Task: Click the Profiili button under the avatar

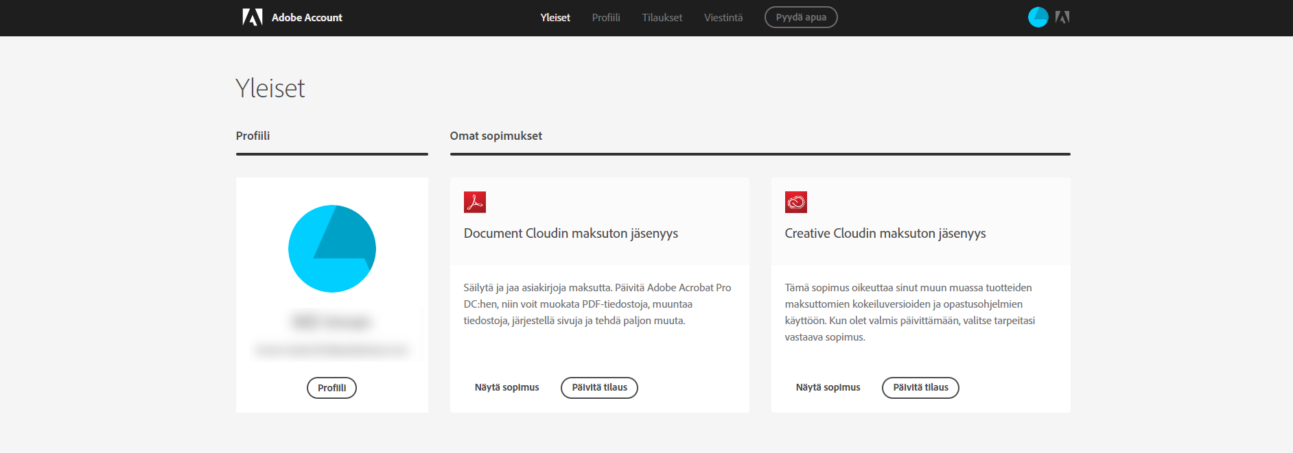Action: (331, 388)
